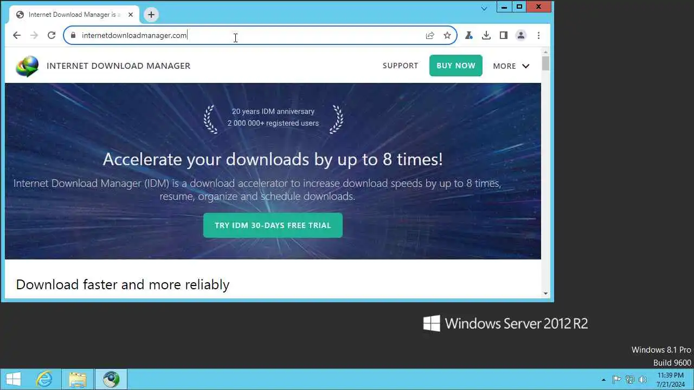Open Action Center flag icon
The width and height of the screenshot is (694, 390).
616,380
